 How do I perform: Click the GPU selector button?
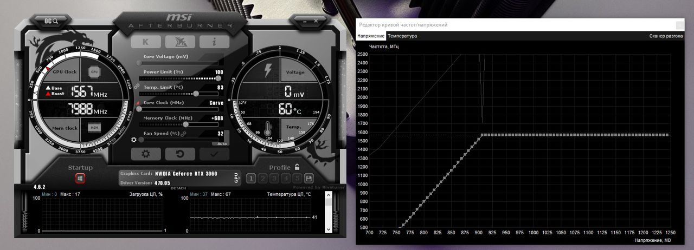[236, 177]
